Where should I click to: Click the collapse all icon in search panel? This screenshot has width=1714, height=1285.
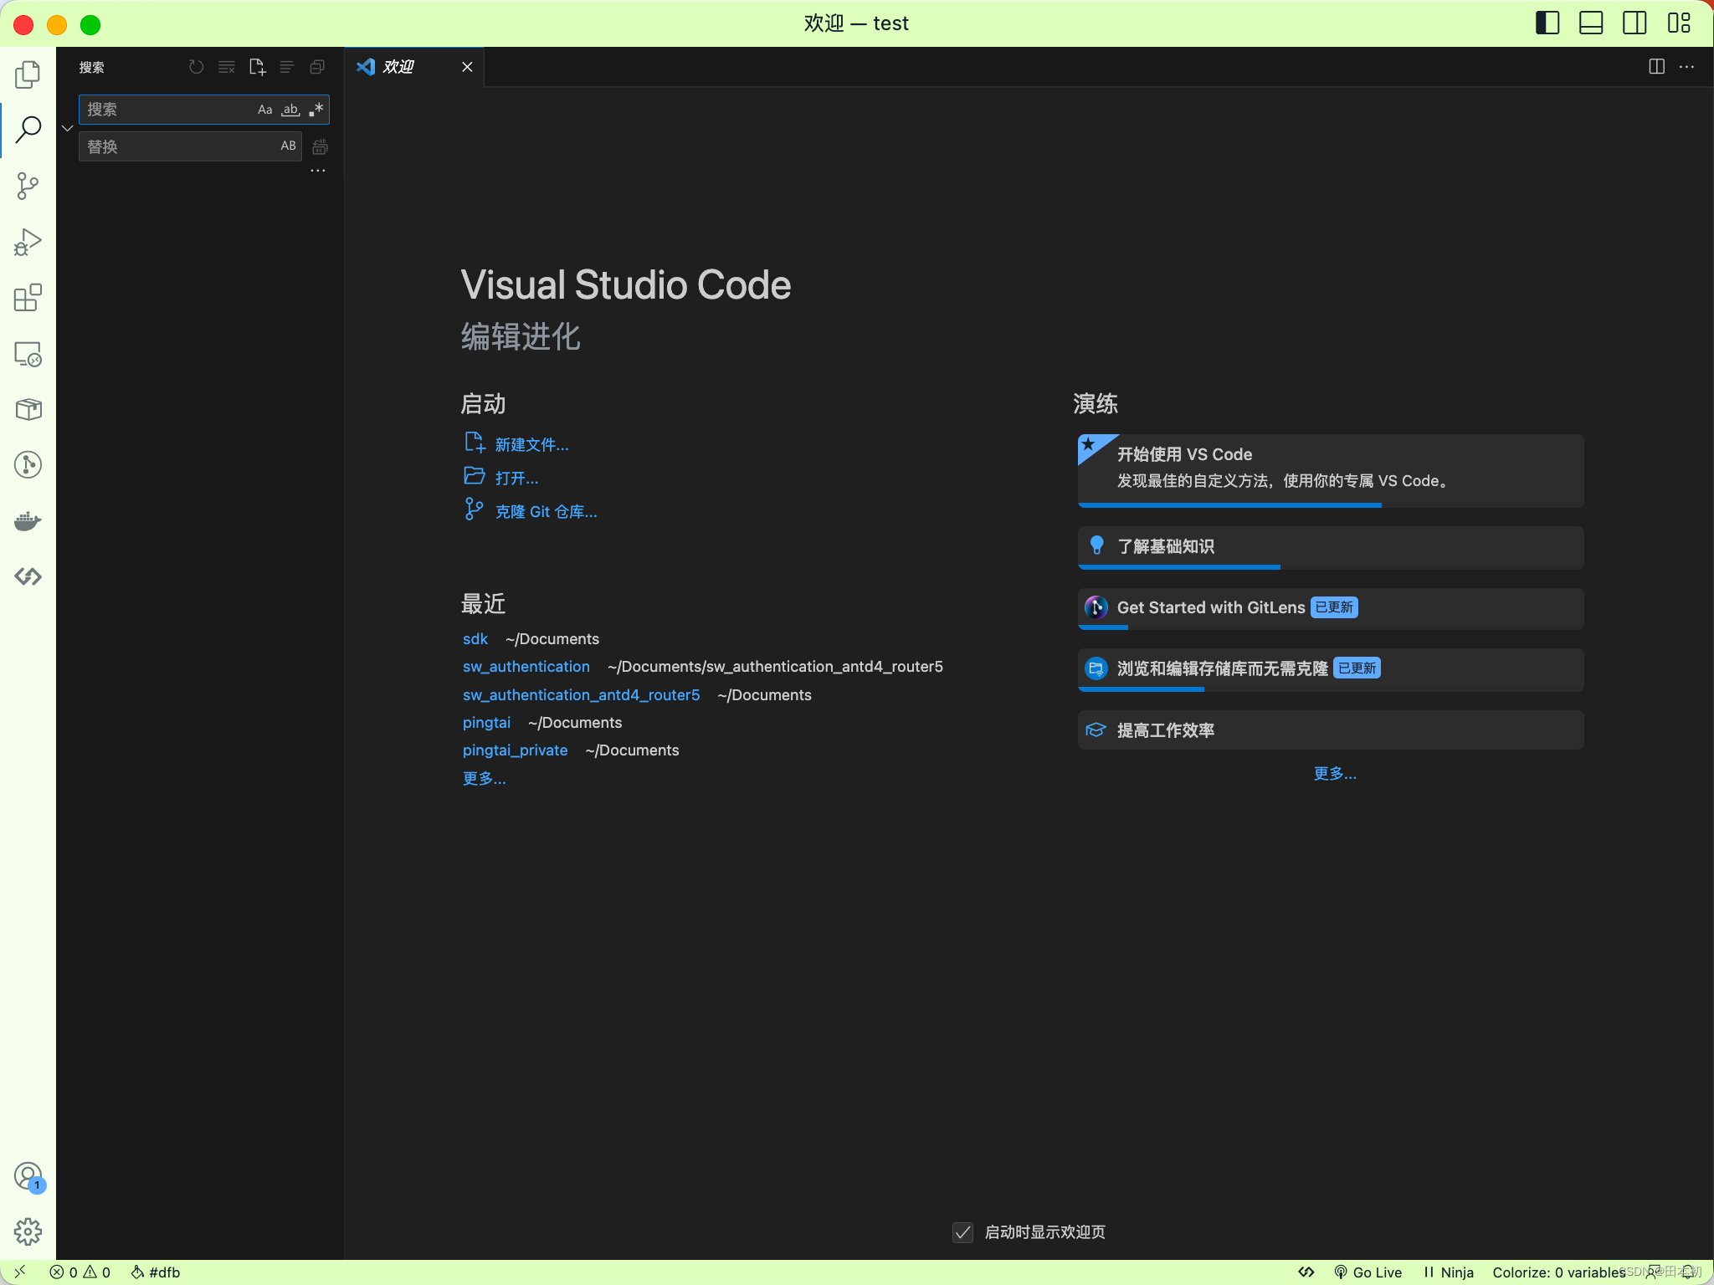[317, 67]
